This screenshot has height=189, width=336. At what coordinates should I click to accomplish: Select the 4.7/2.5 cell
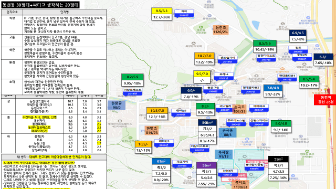click(x=278, y=172)
